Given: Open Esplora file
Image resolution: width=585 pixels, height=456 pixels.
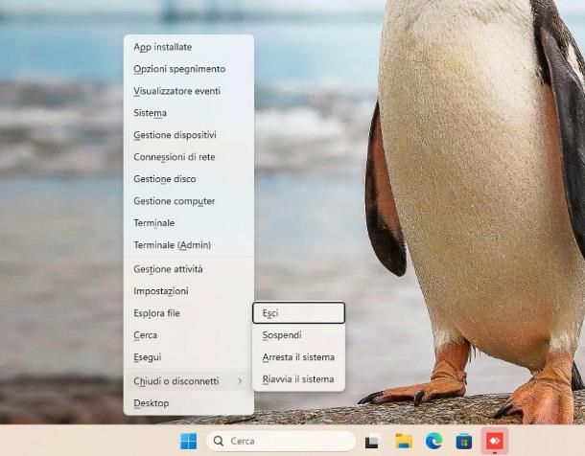Looking at the screenshot, I should (x=189, y=313).
